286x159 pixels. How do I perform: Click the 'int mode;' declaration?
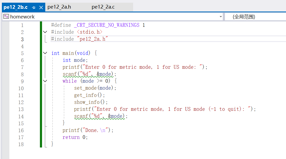coord(75,60)
